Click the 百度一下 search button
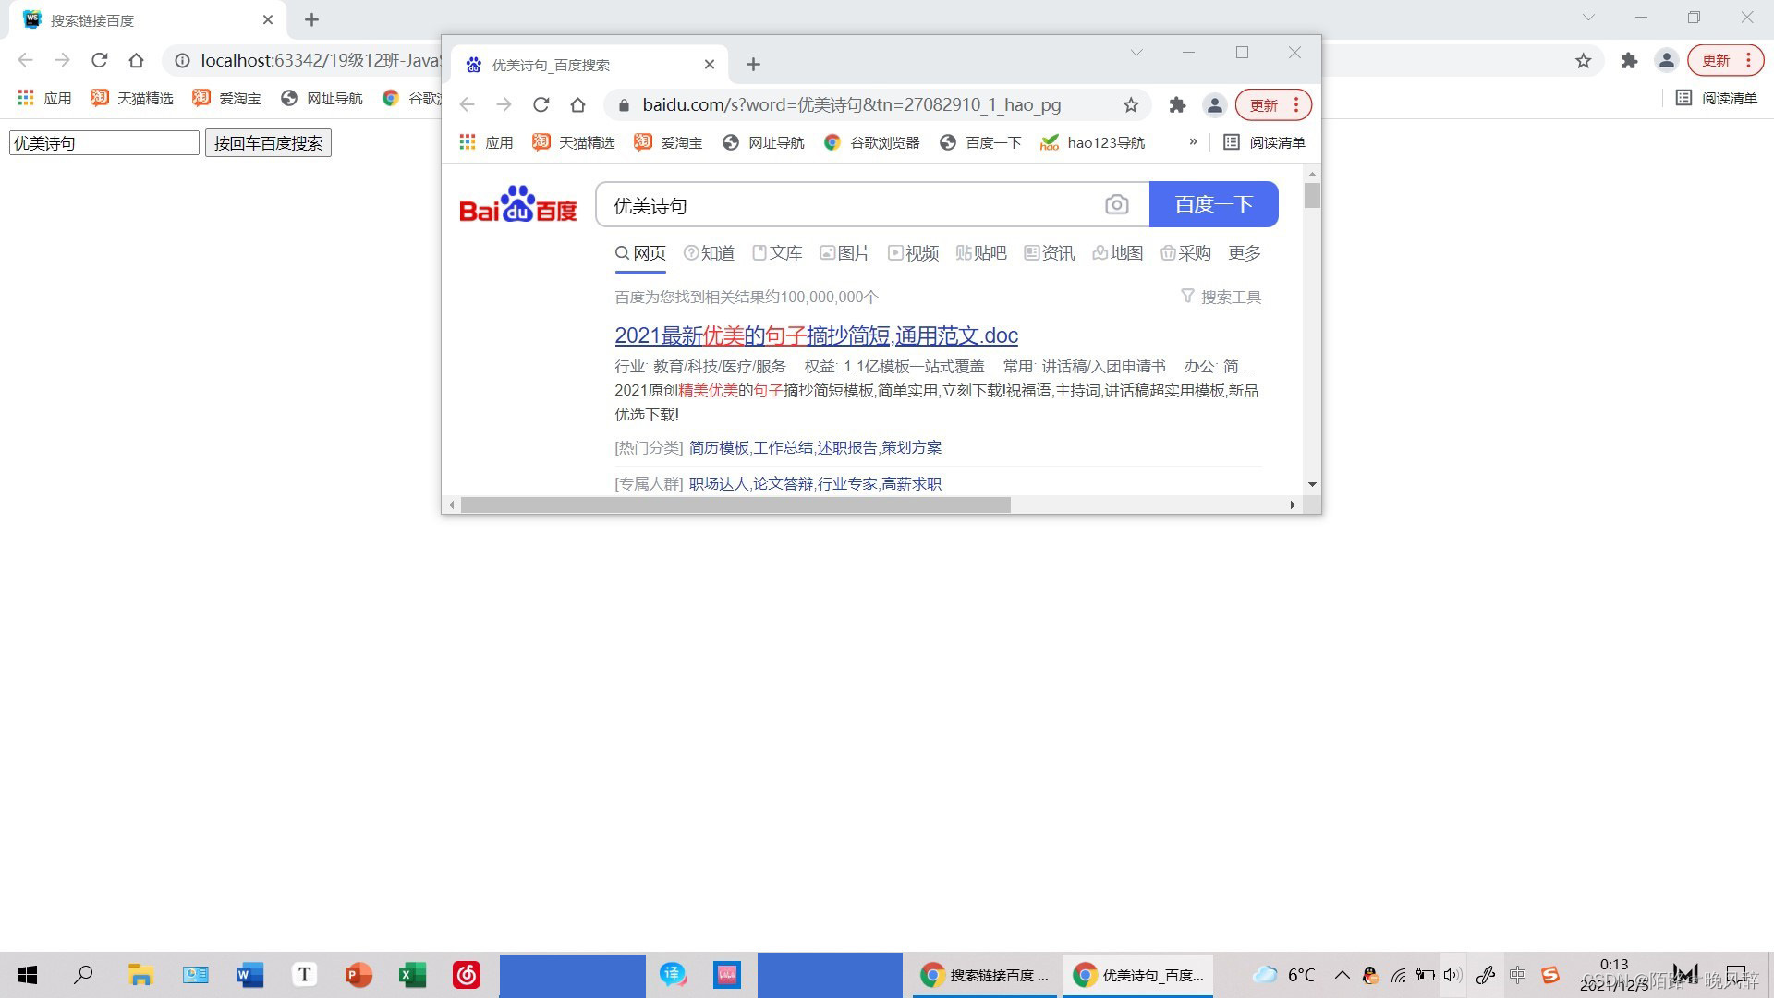Viewport: 1774px width, 998px height. pyautogui.click(x=1213, y=204)
